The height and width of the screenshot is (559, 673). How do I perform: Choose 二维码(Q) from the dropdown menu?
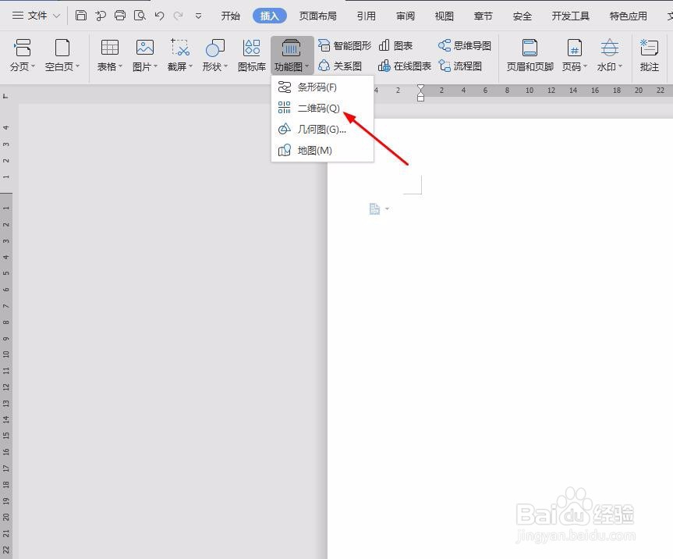[x=322, y=108]
